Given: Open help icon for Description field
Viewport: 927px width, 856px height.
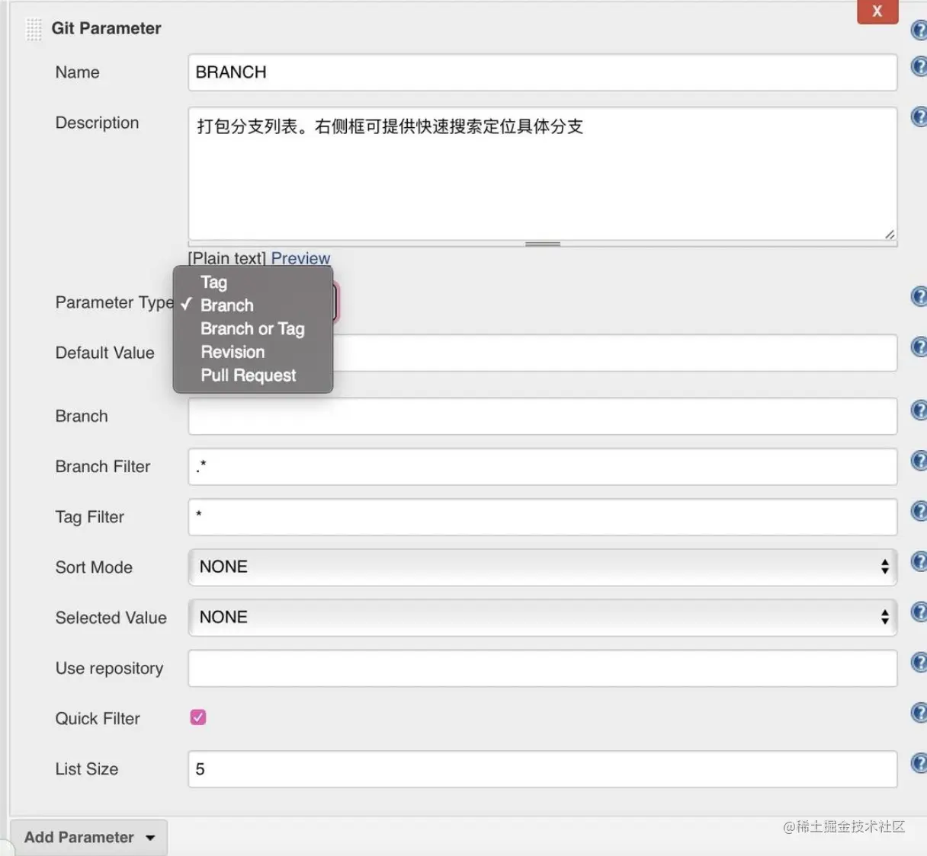Looking at the screenshot, I should tap(919, 117).
